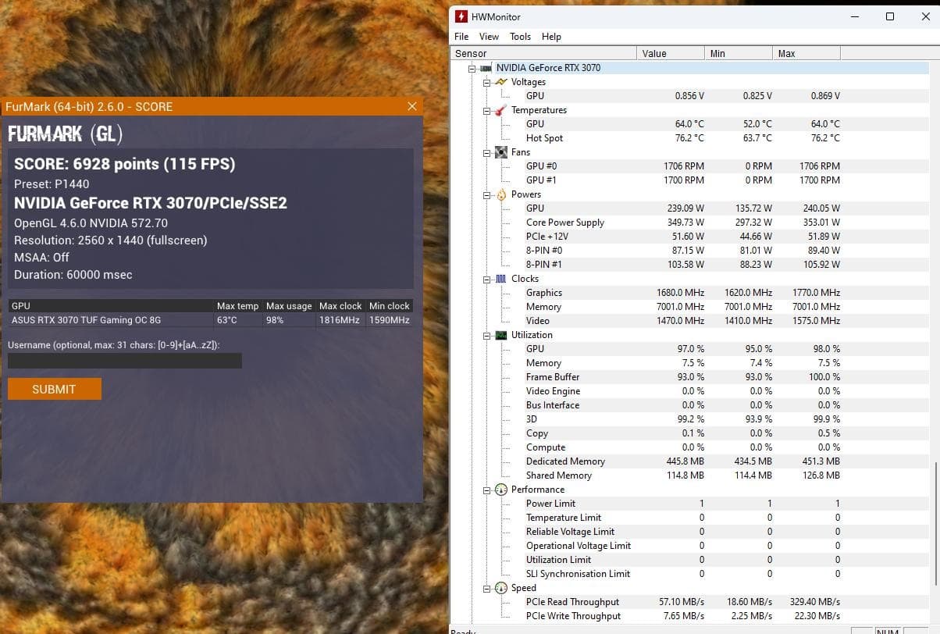The width and height of the screenshot is (940, 634).
Task: Collapse the Performance tree node
Action: point(487,490)
